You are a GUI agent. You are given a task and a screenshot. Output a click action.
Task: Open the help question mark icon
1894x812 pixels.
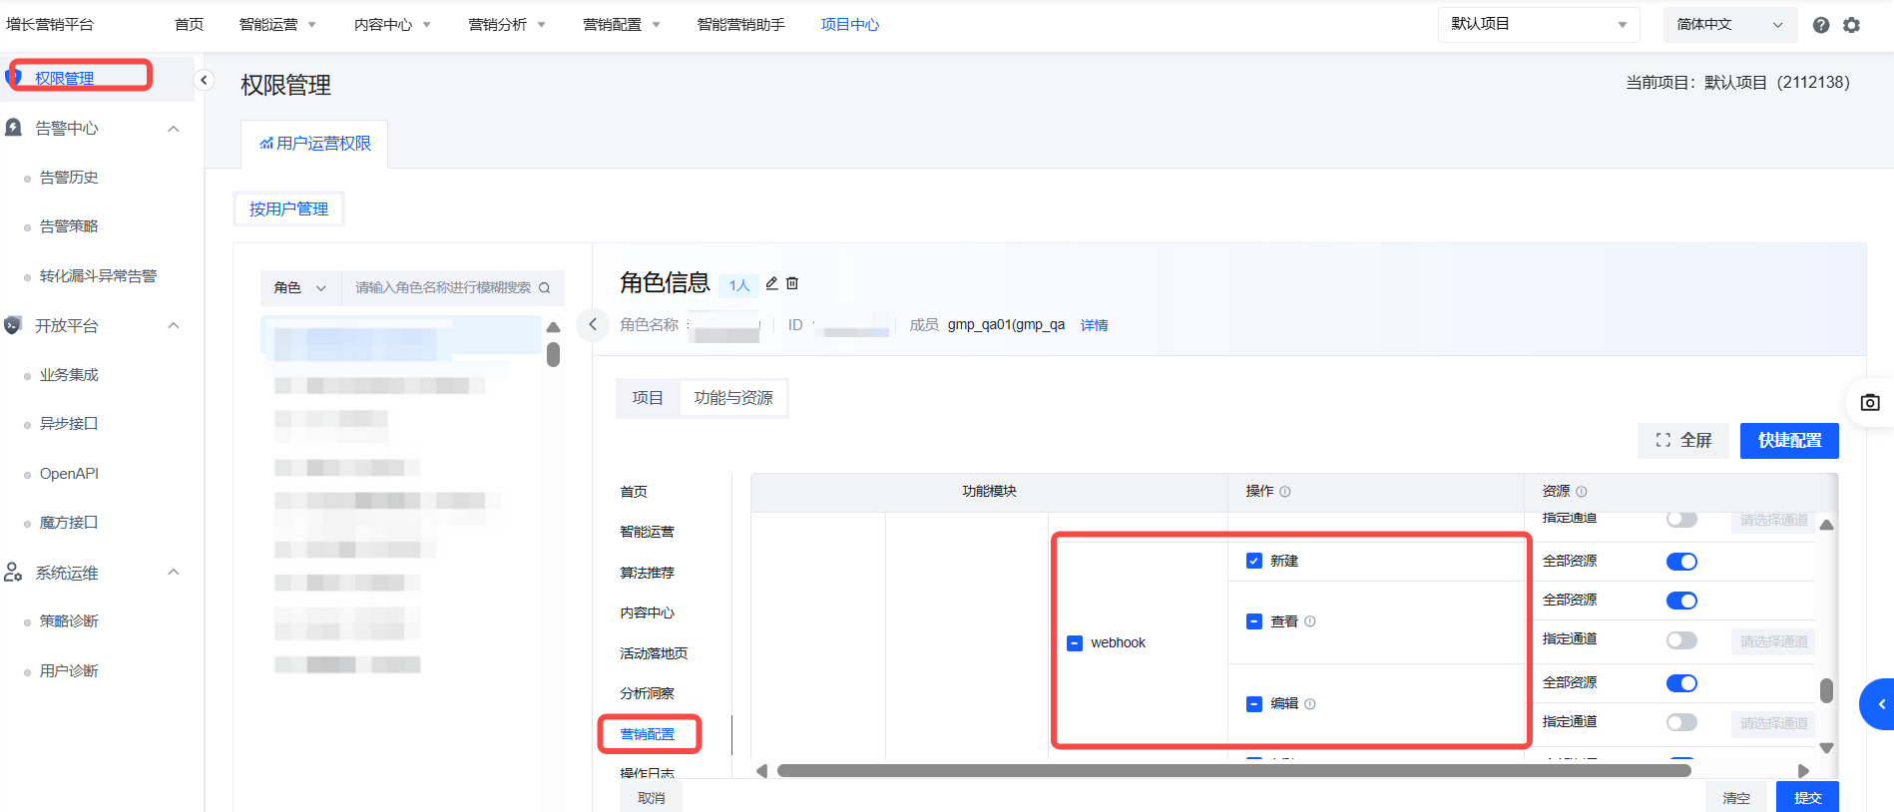tap(1821, 25)
